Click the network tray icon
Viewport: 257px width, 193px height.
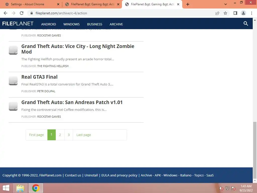click(x=227, y=188)
